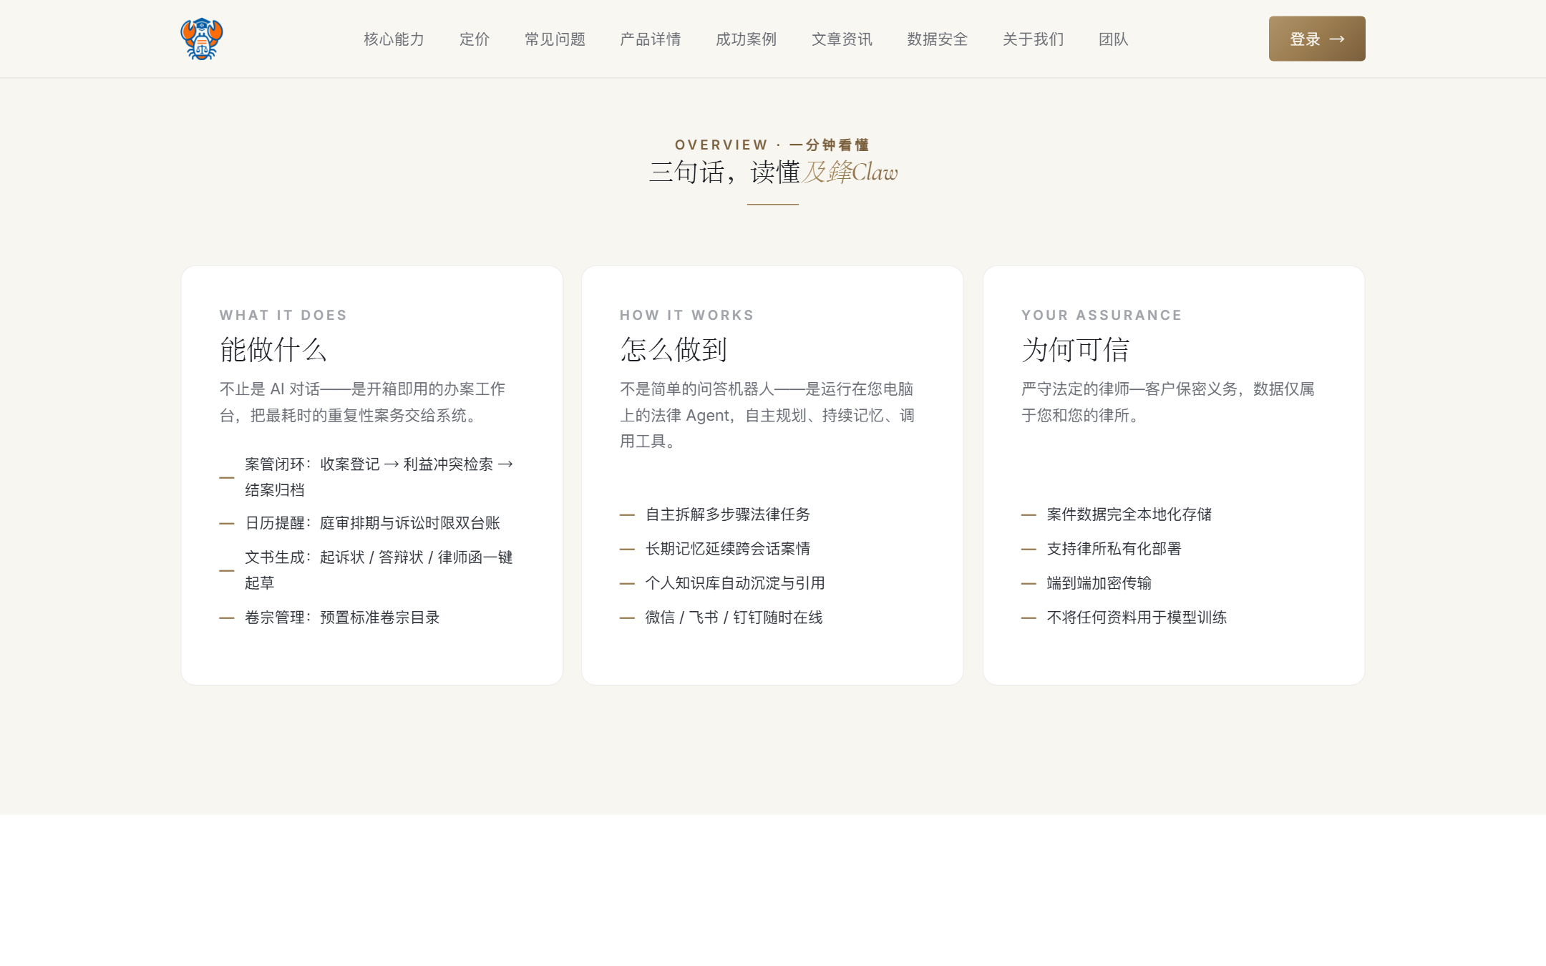Go to 关于我们
The image size is (1546, 966).
tap(1033, 39)
